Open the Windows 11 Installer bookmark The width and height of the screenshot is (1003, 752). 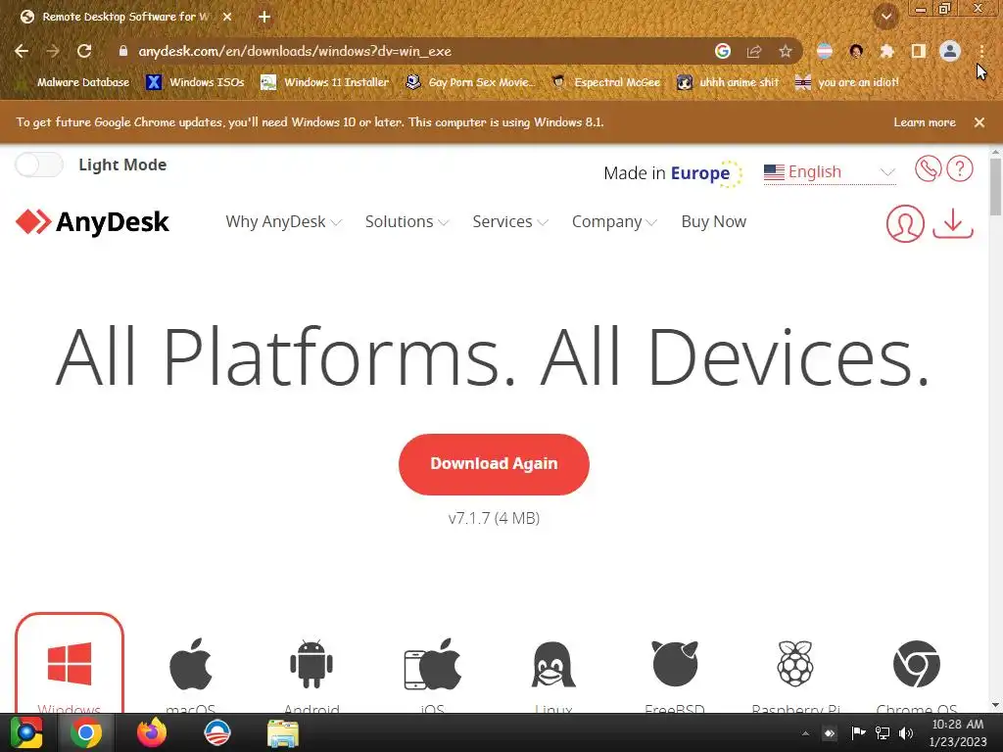click(x=325, y=82)
